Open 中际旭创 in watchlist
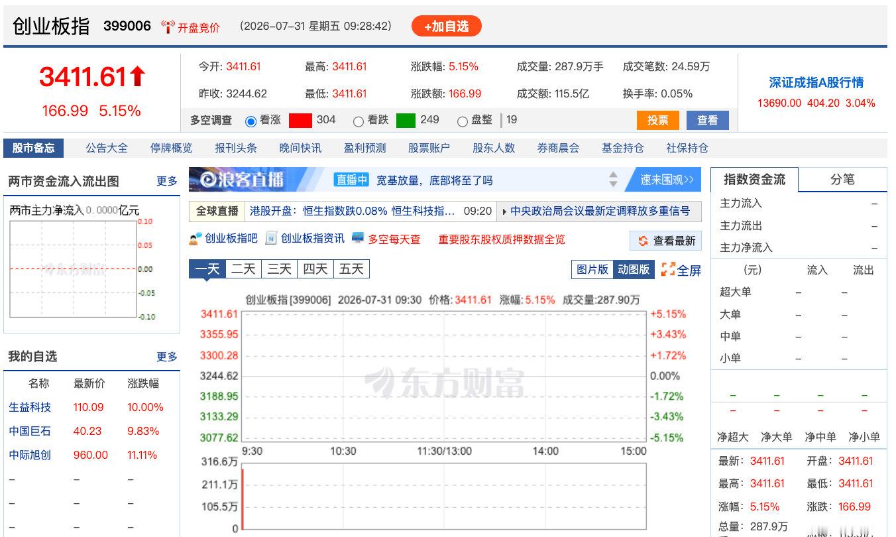The image size is (896, 537). tap(30, 455)
